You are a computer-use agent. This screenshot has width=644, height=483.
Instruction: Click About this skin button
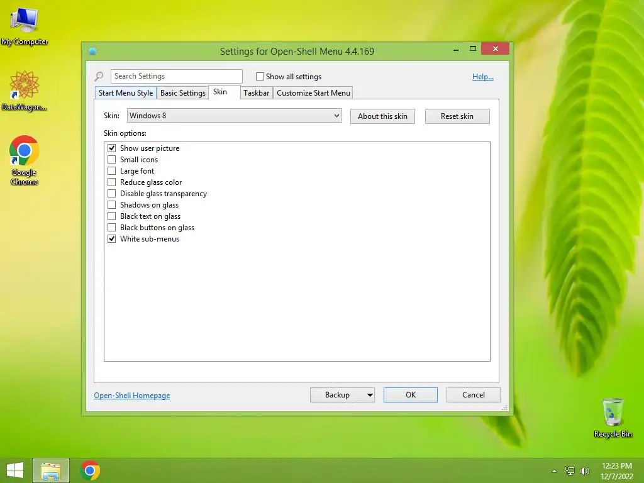coord(382,116)
